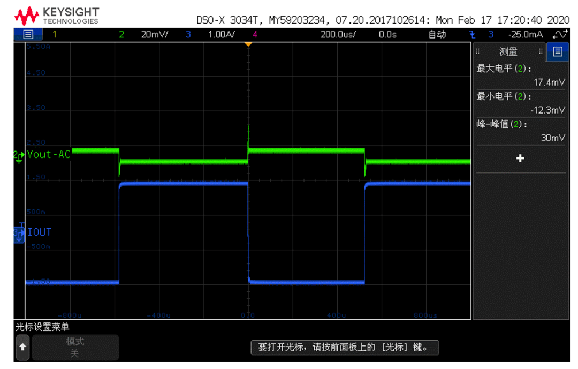Click channel 2 ground level marker

pos(18,156)
